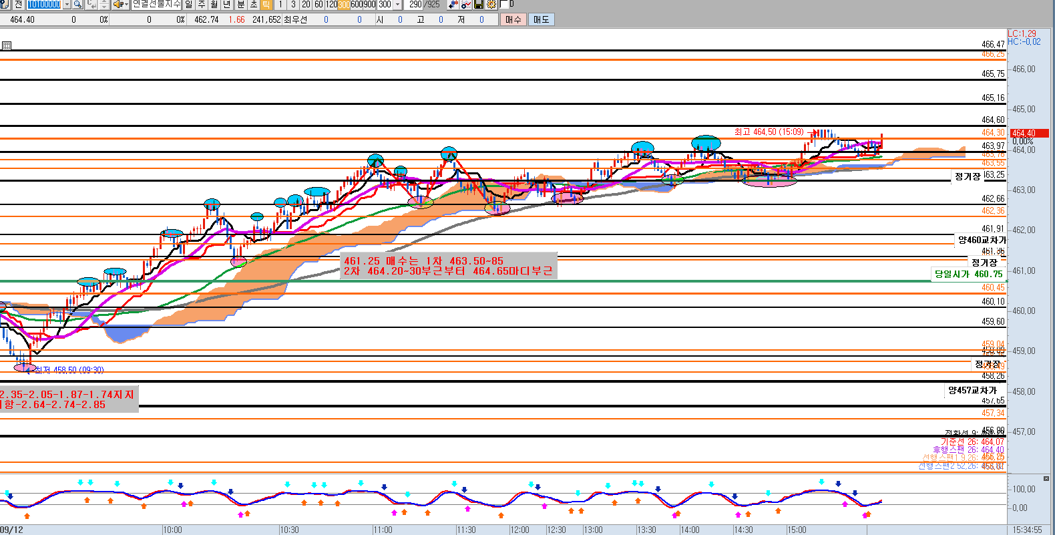Toggle the checkbox next to the gear icon
The width and height of the screenshot is (1055, 535).
(504, 5)
